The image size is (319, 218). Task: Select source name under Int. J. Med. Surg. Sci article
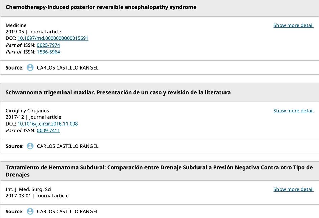tap(68, 211)
